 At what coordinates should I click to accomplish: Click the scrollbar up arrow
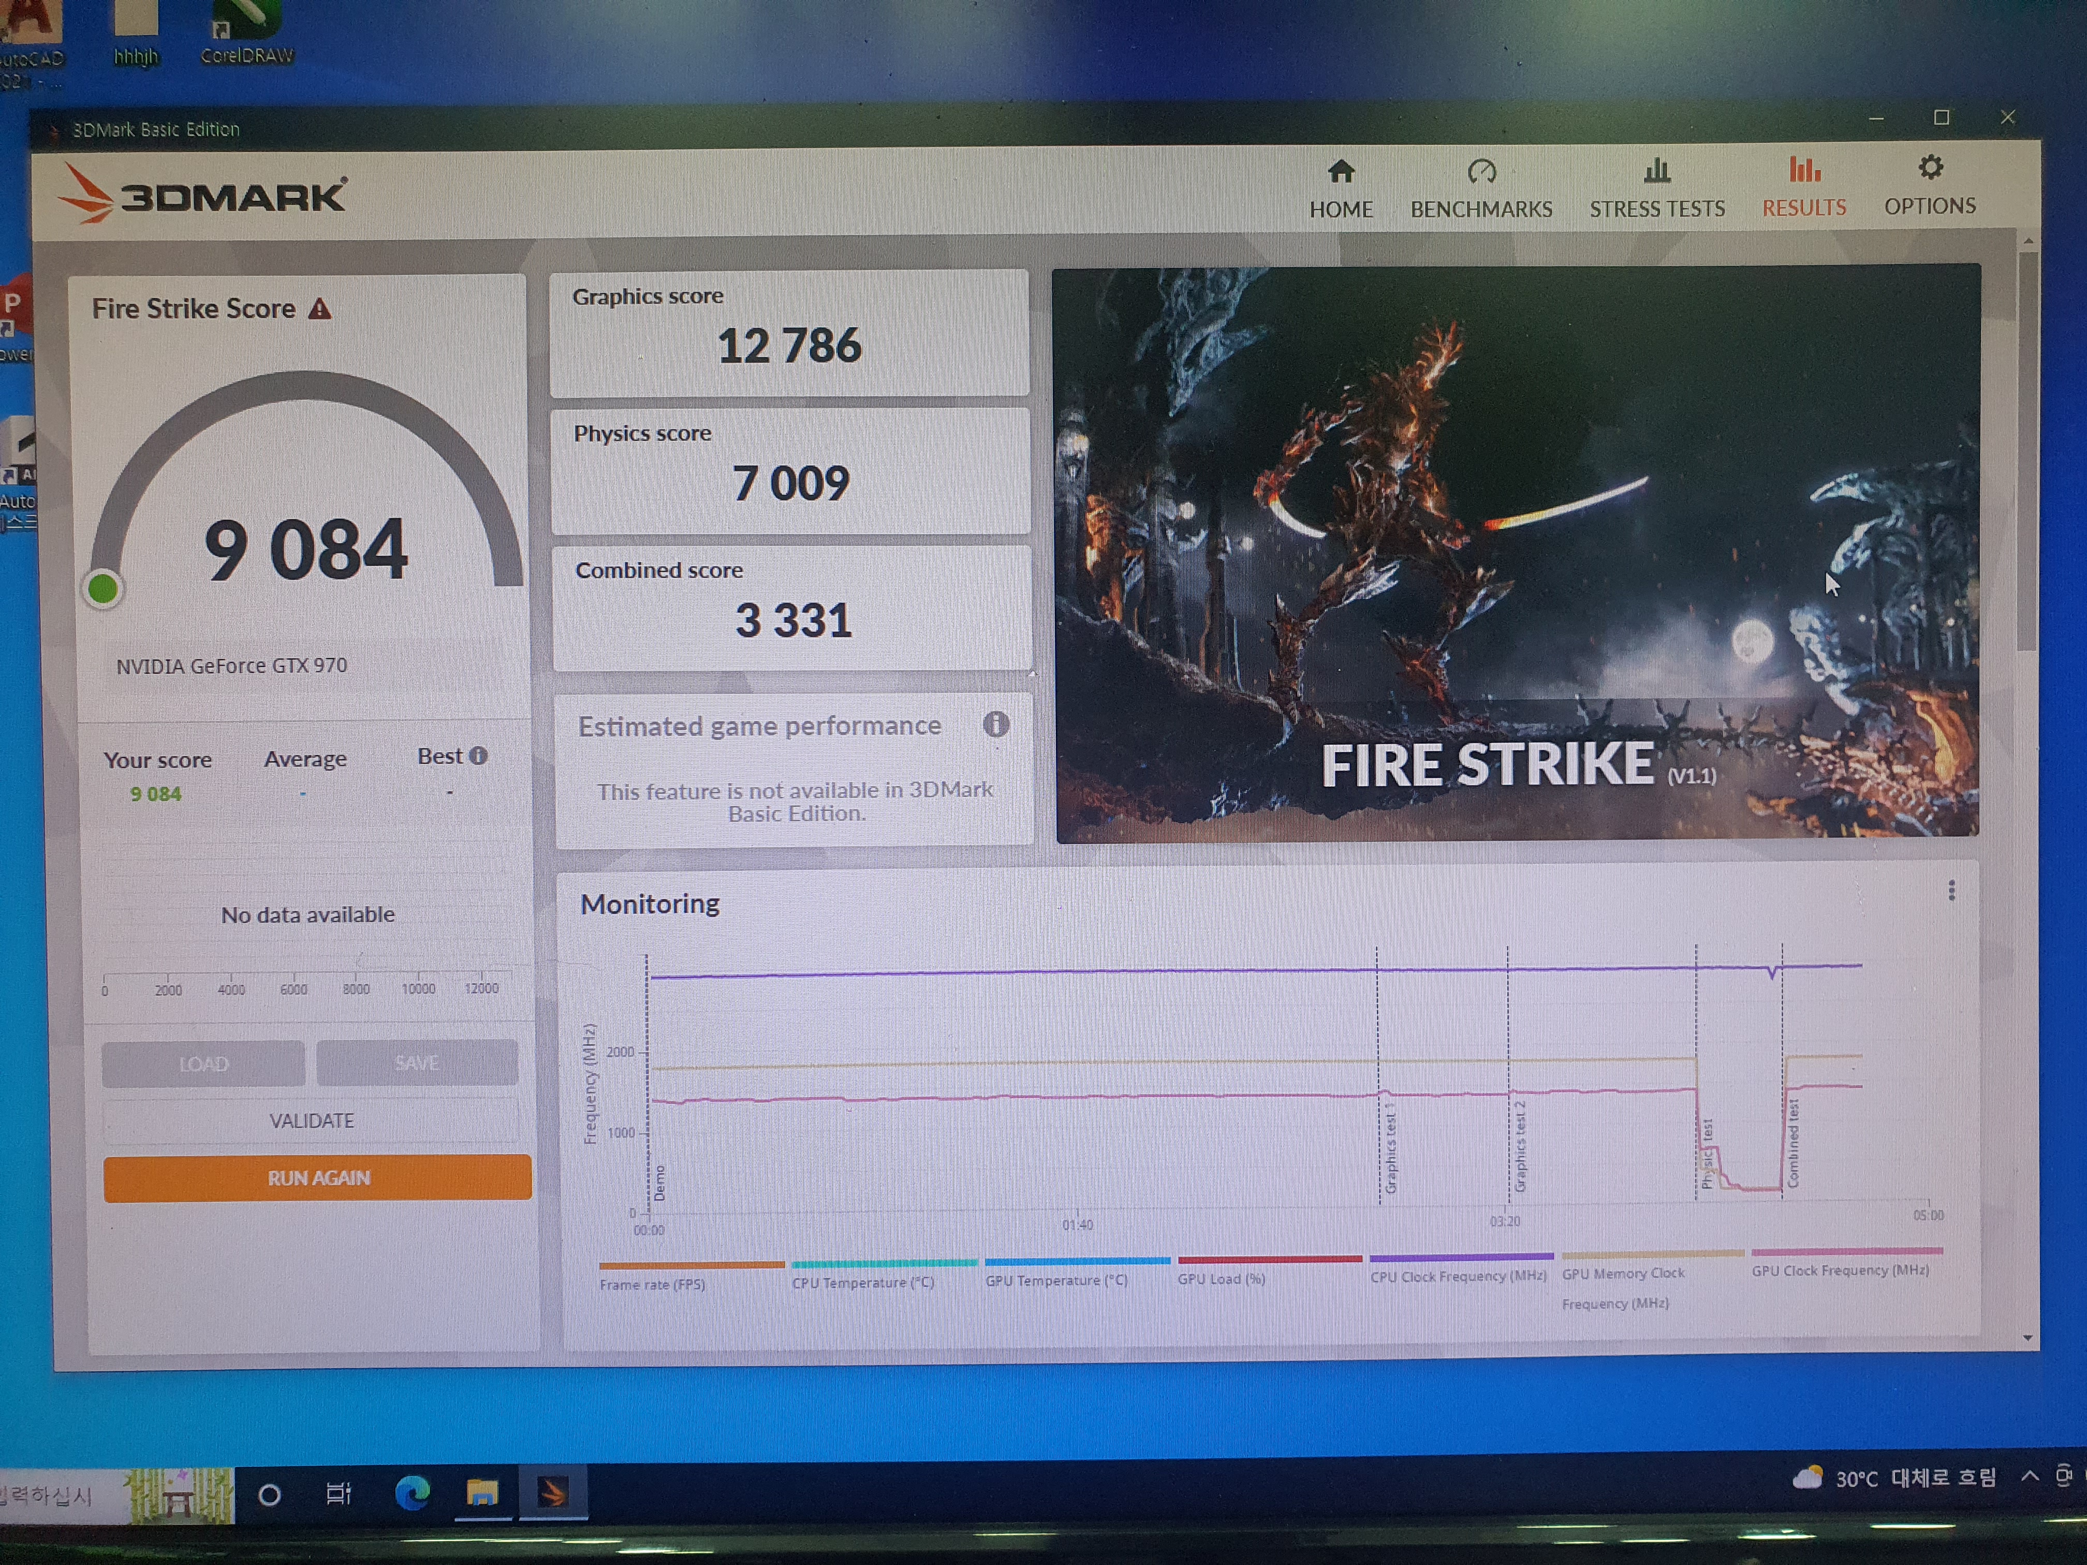(2027, 242)
